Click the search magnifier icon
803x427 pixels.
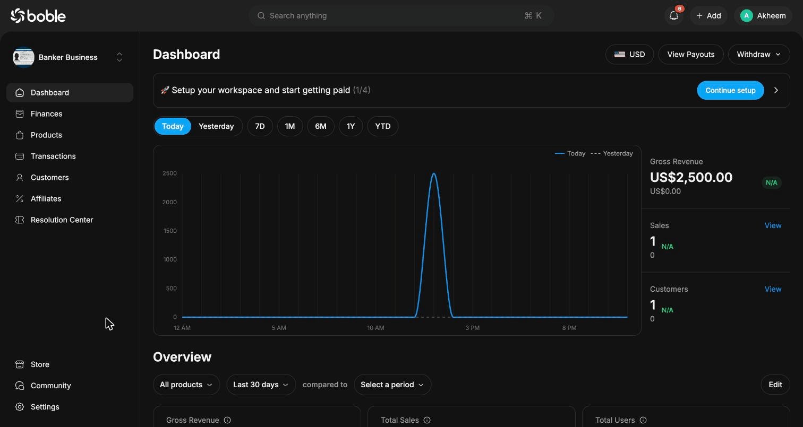(261, 16)
